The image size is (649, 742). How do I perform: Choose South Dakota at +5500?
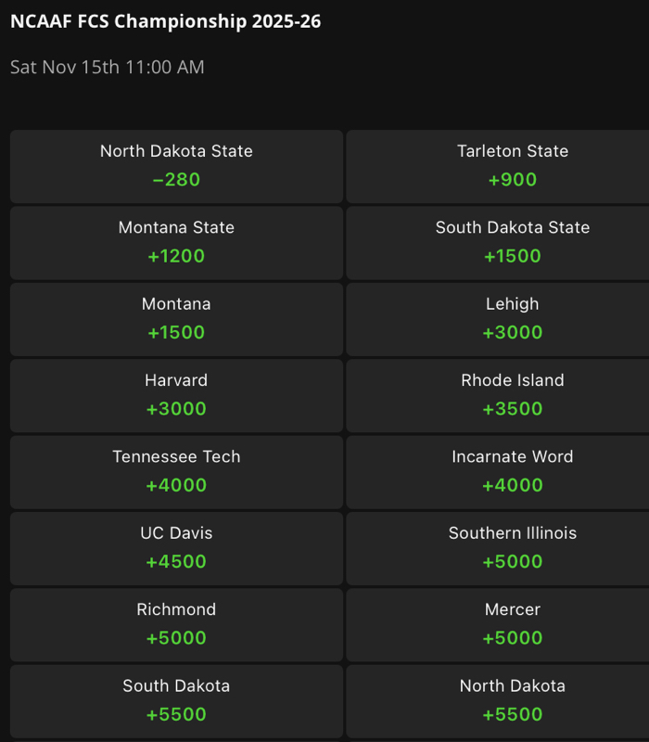pos(176,701)
